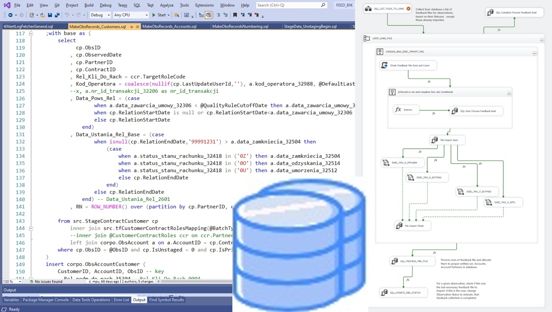Open the Package Manager Console tab
The width and height of the screenshot is (552, 312).
(x=45, y=300)
